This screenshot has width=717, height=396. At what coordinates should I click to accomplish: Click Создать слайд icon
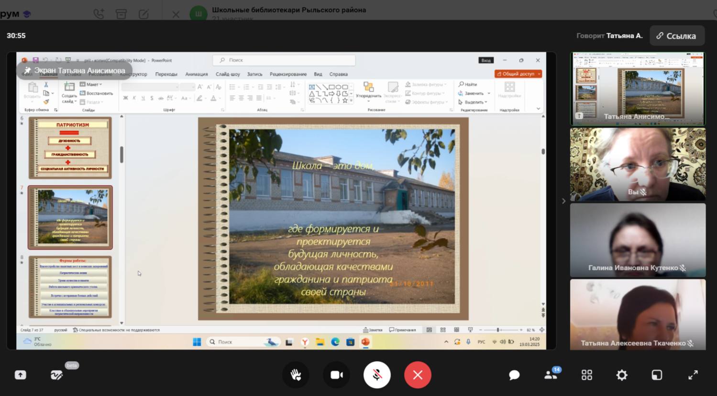coord(69,86)
